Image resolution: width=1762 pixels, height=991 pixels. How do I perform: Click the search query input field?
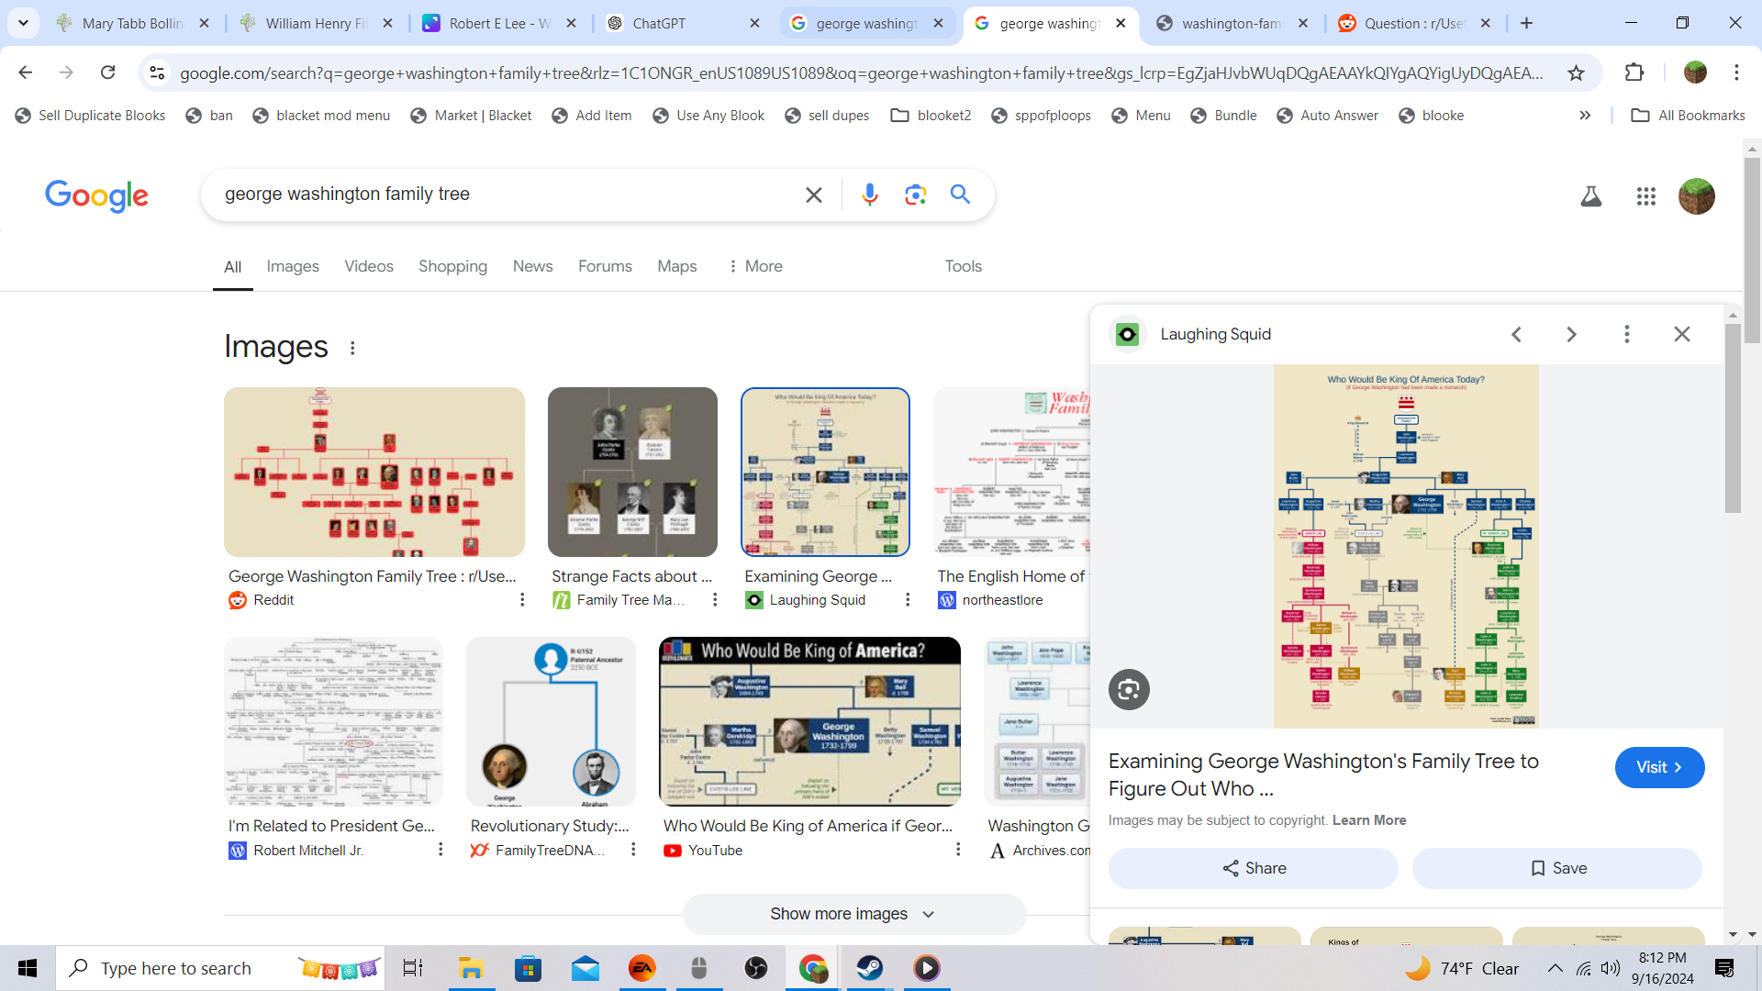coord(505,194)
